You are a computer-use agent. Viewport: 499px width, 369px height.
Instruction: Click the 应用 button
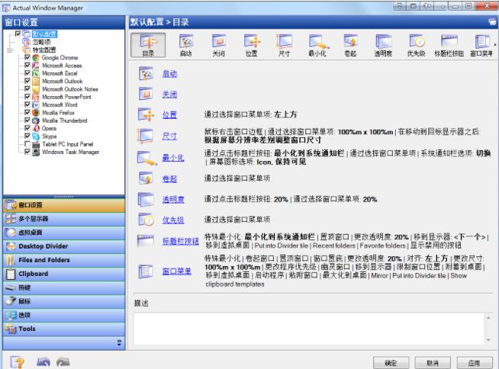[474, 363]
